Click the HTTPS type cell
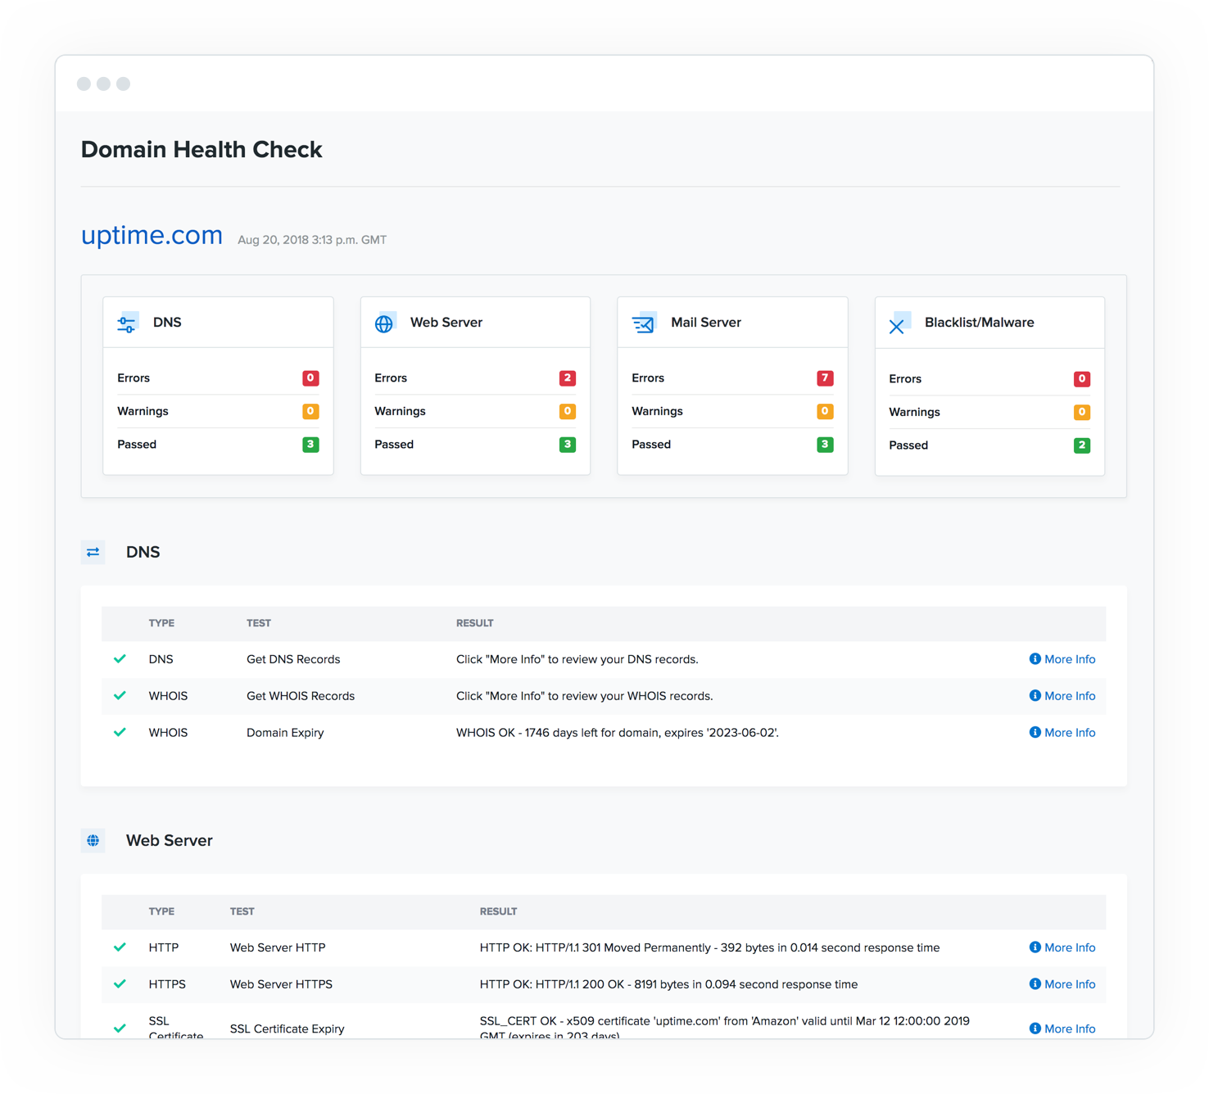1209x1094 pixels. [167, 984]
